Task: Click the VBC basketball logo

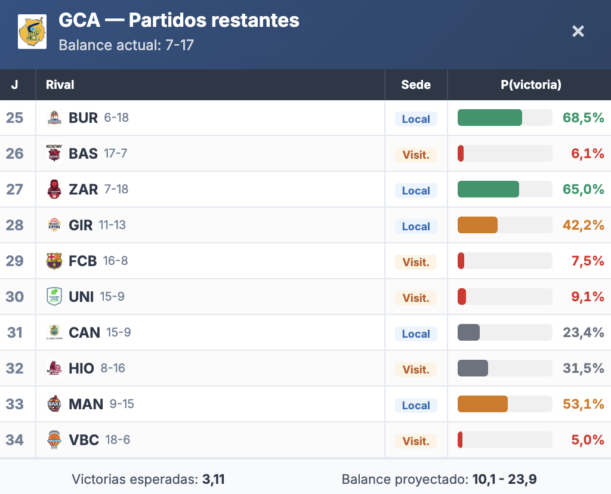Action: pyautogui.click(x=54, y=440)
